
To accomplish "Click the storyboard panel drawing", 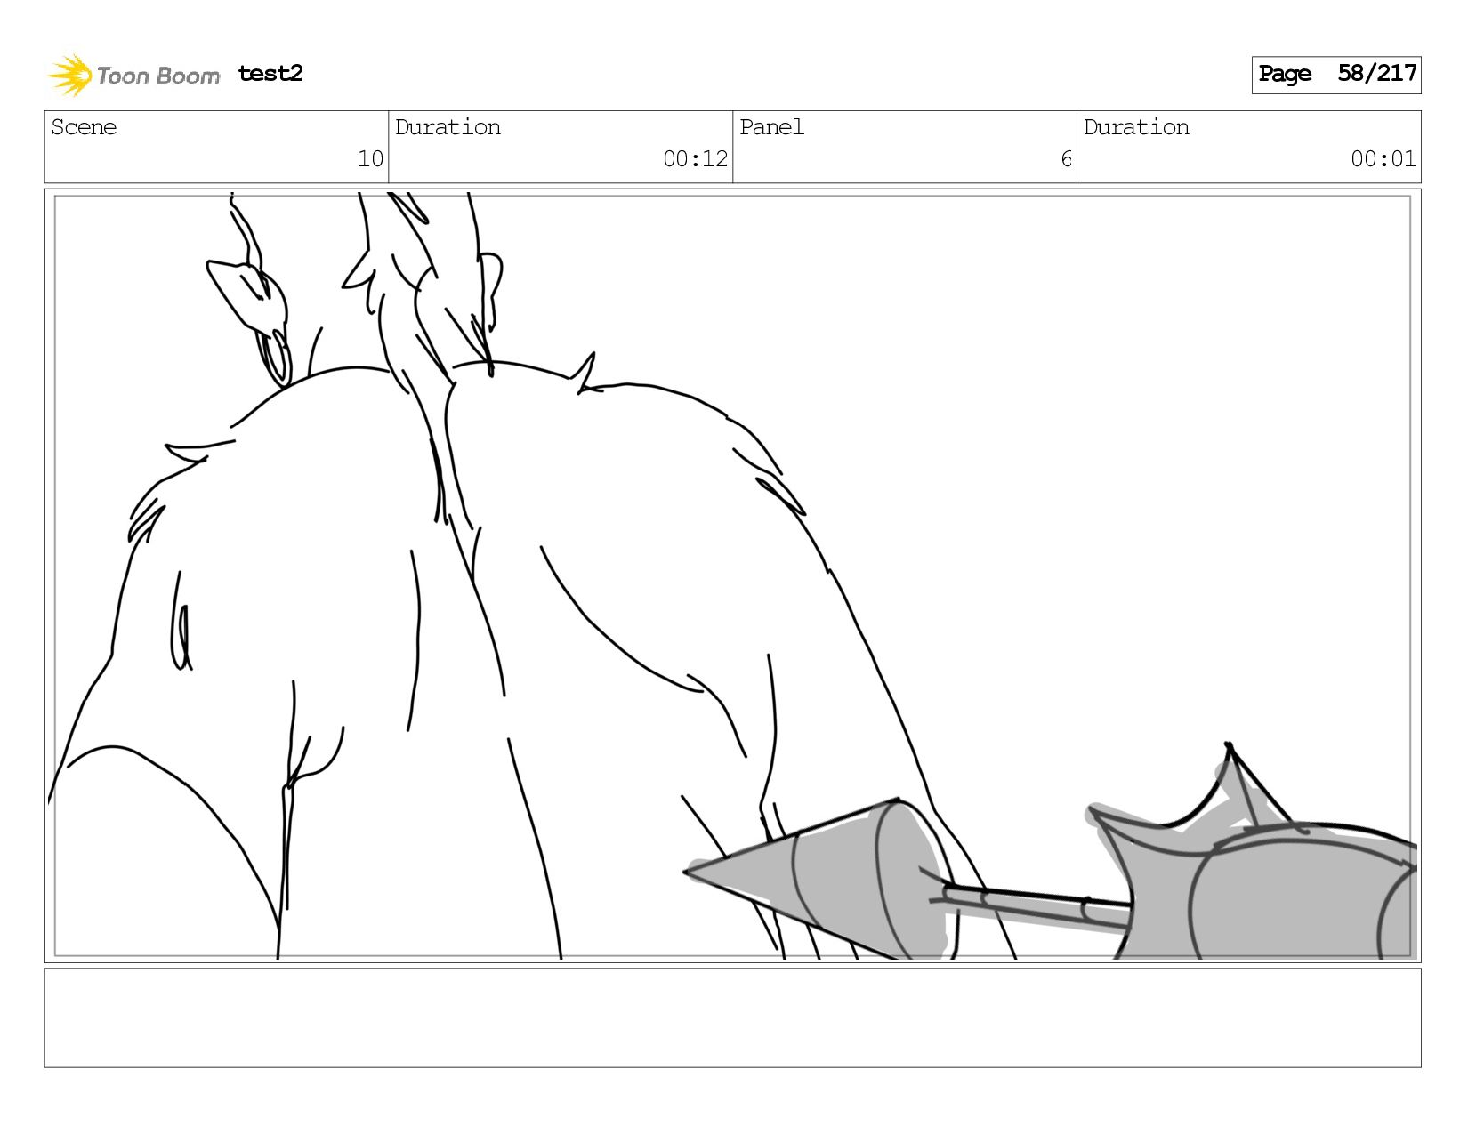I will click(x=733, y=575).
